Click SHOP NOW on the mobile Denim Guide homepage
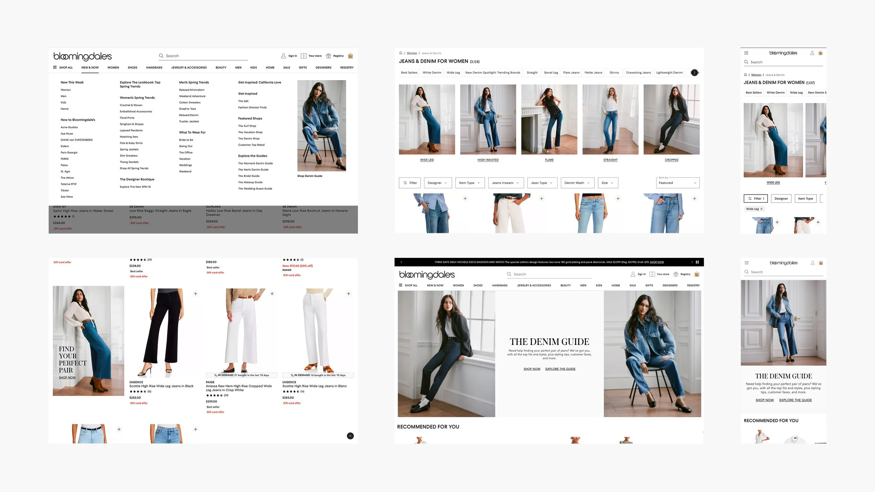 tap(765, 400)
